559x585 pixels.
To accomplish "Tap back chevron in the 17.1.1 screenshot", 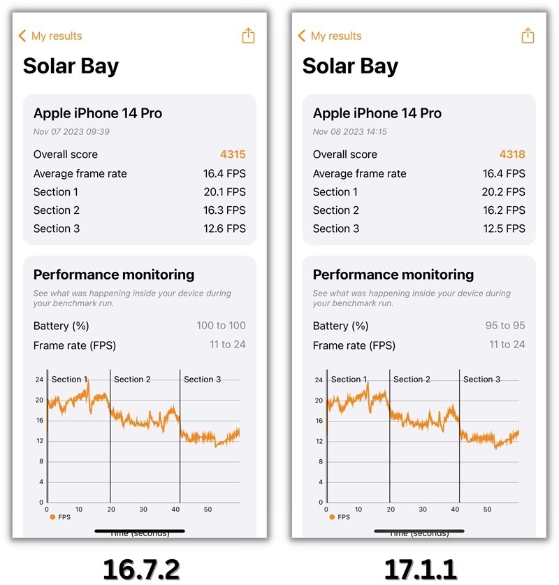I will coord(302,36).
